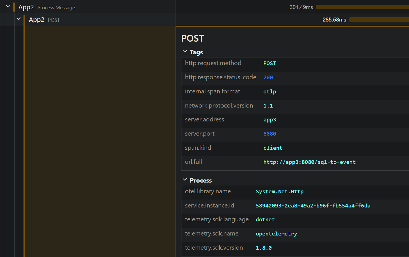Collapse the App2 POST child span
Screen dimensions: 409x257
(19, 19)
